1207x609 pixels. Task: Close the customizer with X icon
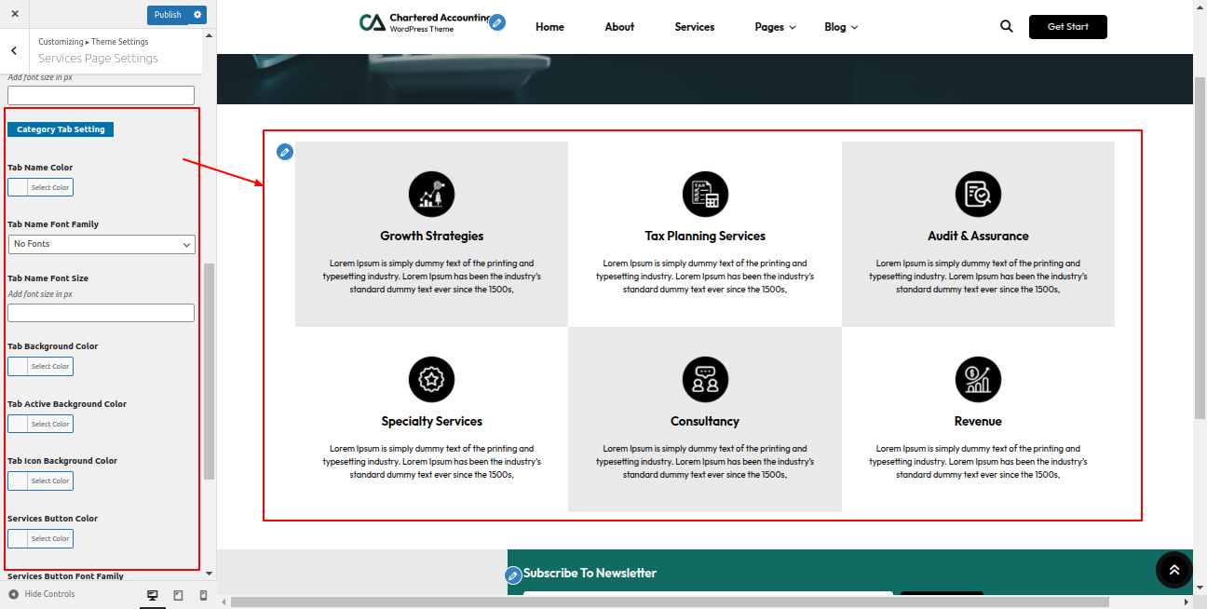14,15
